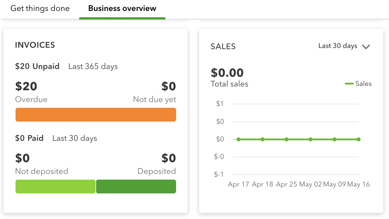This screenshot has height=219, width=389.
Task: Click the Apr 17 data point on chart
Action: (239, 139)
